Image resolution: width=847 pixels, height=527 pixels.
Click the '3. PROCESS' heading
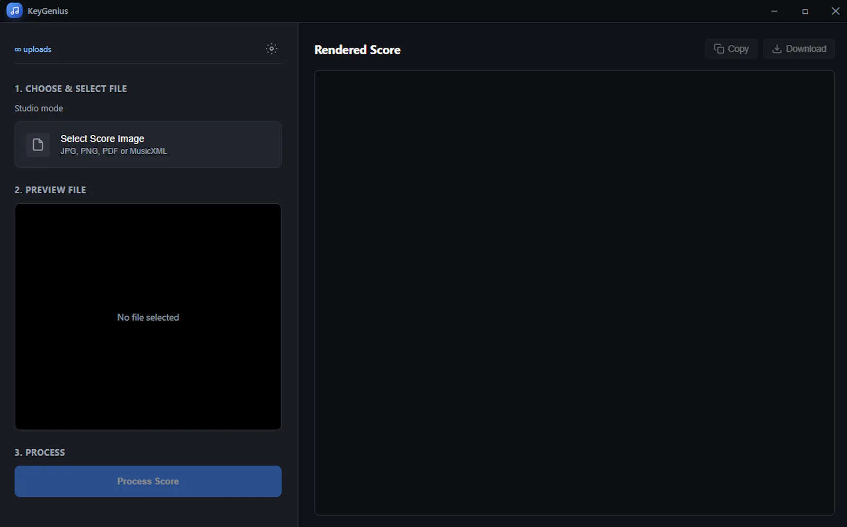click(x=40, y=452)
